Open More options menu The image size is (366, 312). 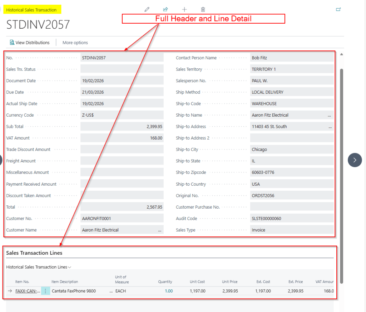[75, 43]
